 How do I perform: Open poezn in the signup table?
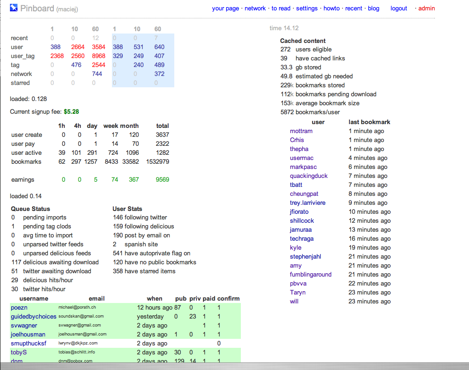19,308
